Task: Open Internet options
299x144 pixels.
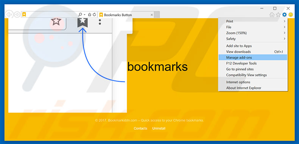Action: coord(253,82)
